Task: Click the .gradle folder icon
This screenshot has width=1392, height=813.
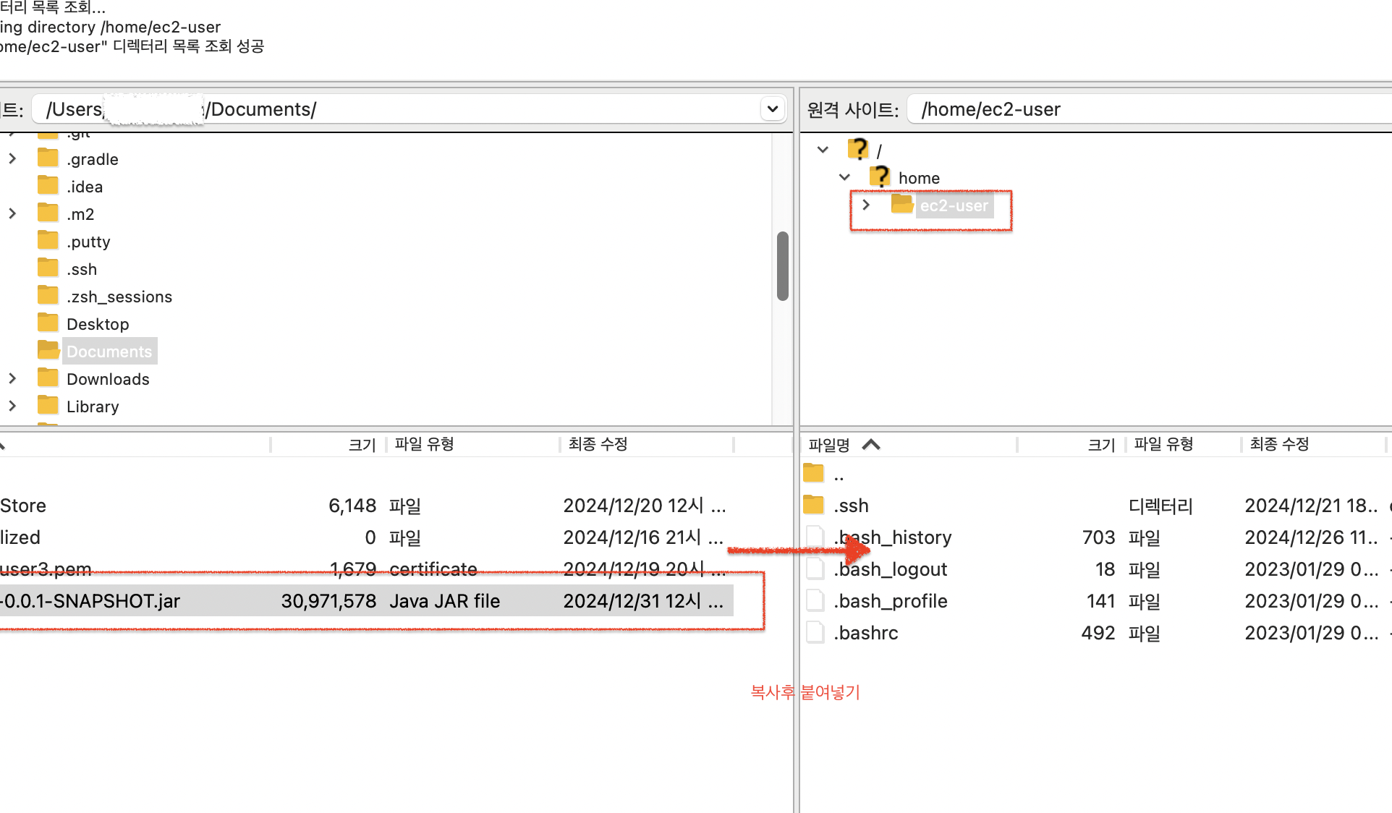Action: coord(48,158)
